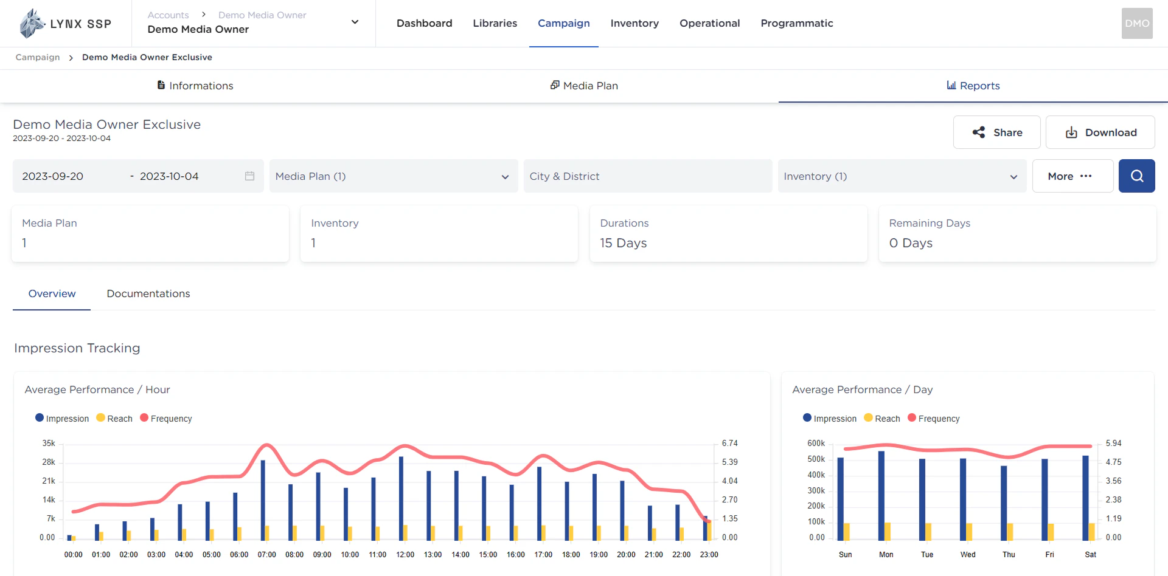Screen dimensions: 1168x576
Task: Click the blue search magnifier button
Action: coord(1136,176)
